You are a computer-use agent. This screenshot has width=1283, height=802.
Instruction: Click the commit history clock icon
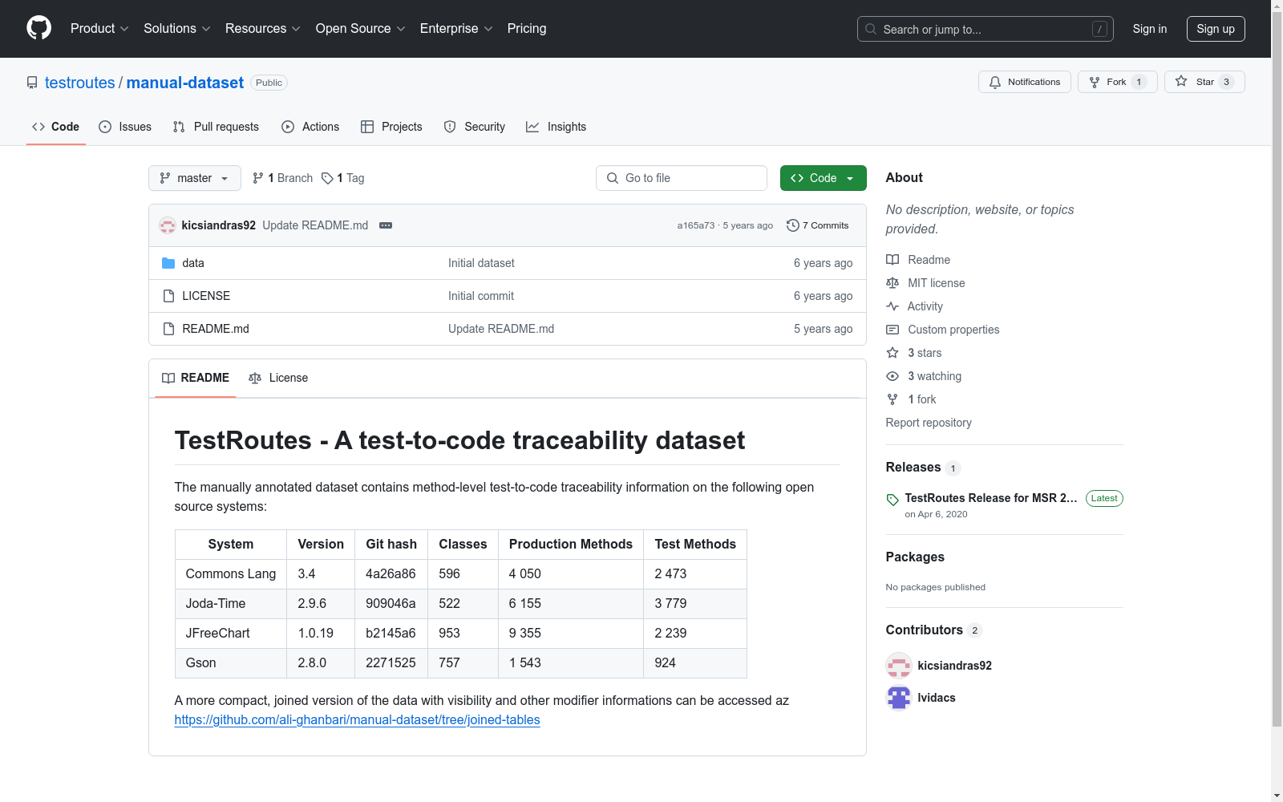(793, 225)
